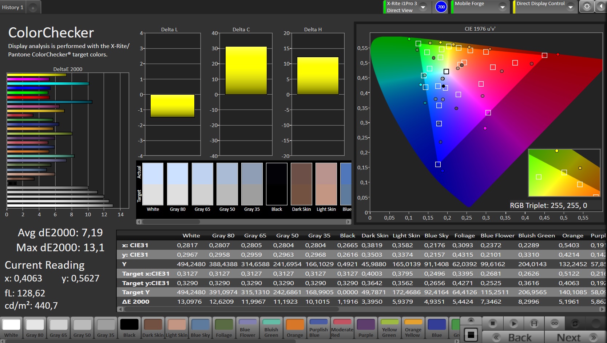
Task: Expand the Direct Display Control dropdown
Action: click(570, 7)
